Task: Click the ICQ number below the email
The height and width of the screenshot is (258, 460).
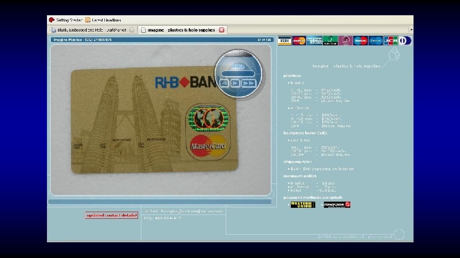Action: coord(162,218)
